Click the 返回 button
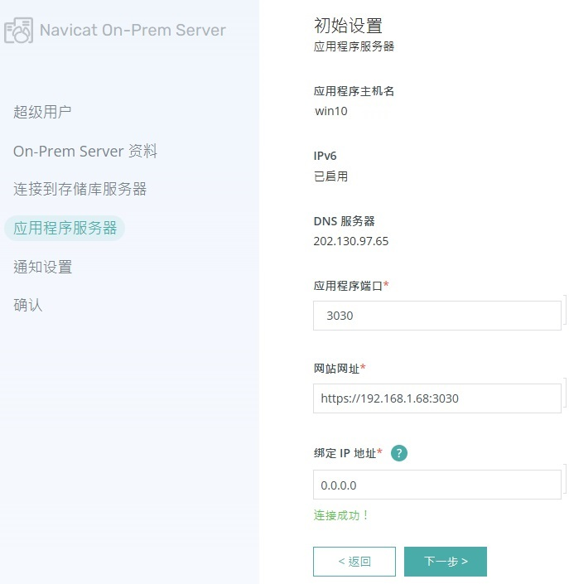The height and width of the screenshot is (584, 569). (x=354, y=562)
